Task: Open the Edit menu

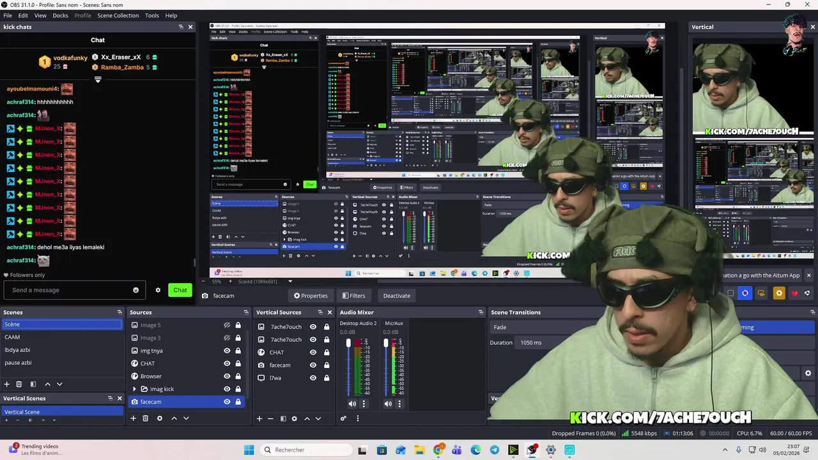Action: [23, 15]
